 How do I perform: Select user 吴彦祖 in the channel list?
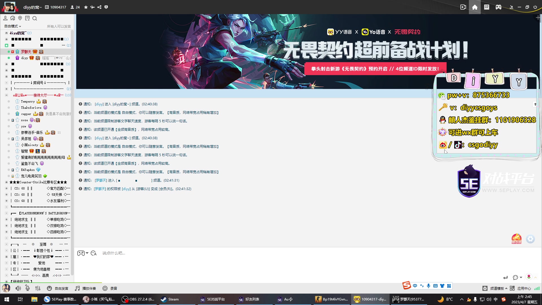pyautogui.click(x=26, y=139)
